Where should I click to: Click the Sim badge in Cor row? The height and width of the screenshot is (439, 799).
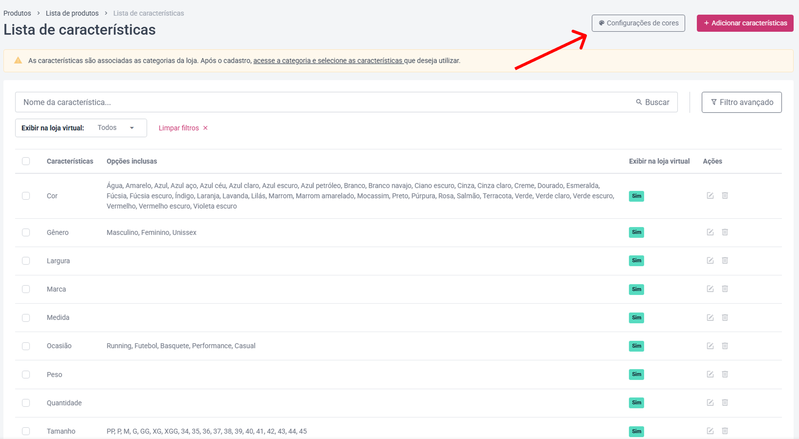(x=636, y=196)
